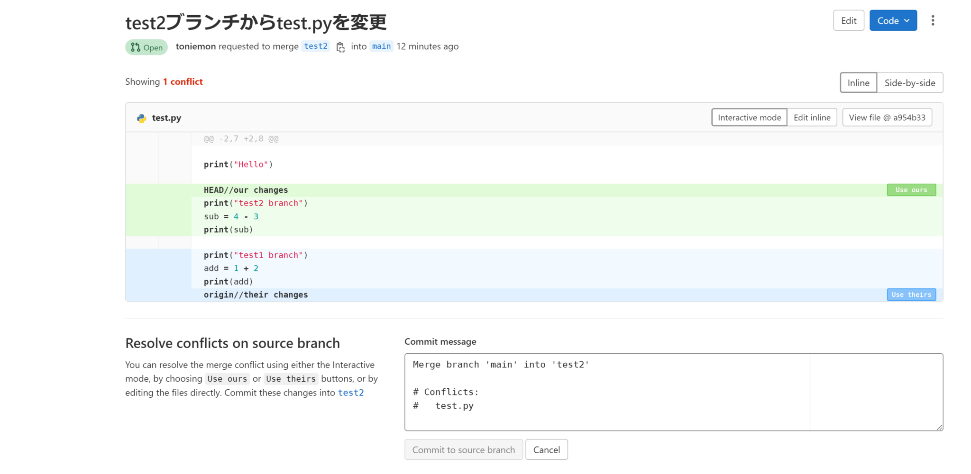The width and height of the screenshot is (971, 474).
Task: Click the Python file icon beside test.py
Action: pyautogui.click(x=141, y=117)
